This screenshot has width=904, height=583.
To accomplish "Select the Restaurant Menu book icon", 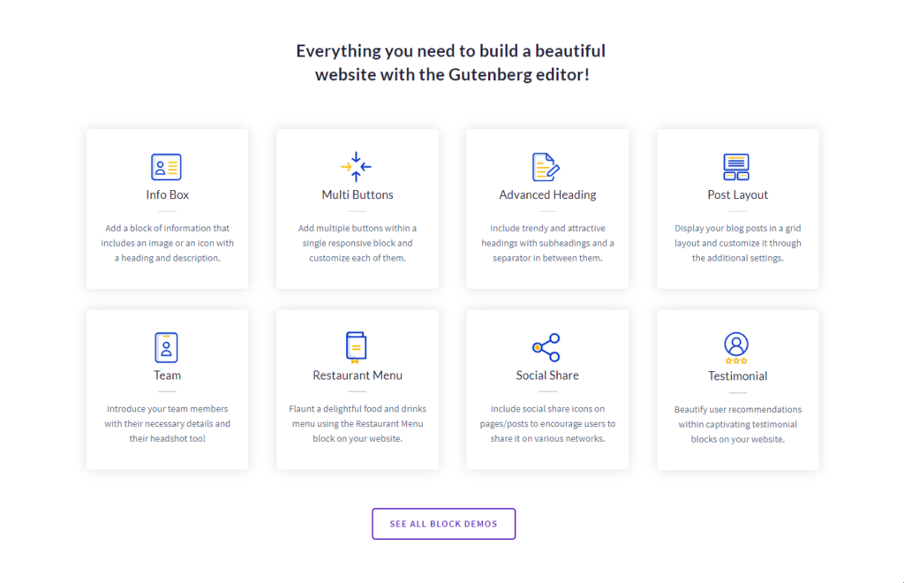I will click(357, 347).
